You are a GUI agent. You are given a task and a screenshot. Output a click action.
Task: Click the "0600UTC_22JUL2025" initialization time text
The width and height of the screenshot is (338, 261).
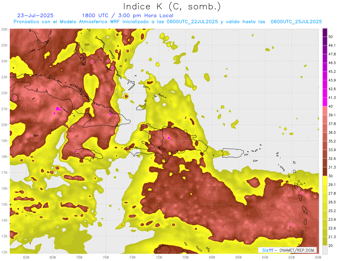point(192,22)
